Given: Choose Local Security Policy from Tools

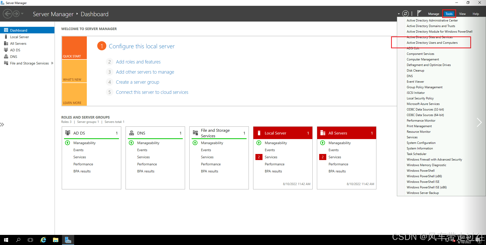Looking at the screenshot, I should click(x=420, y=98).
